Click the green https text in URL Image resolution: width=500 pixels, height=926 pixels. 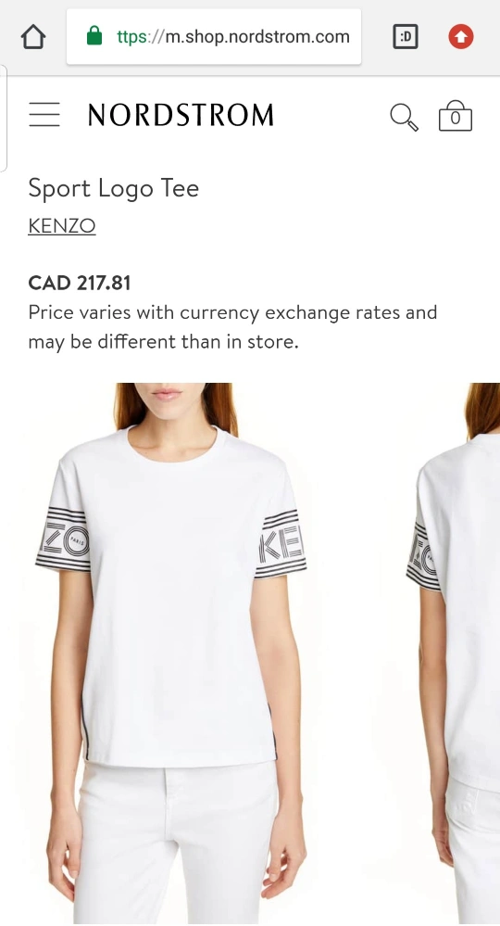point(131,37)
